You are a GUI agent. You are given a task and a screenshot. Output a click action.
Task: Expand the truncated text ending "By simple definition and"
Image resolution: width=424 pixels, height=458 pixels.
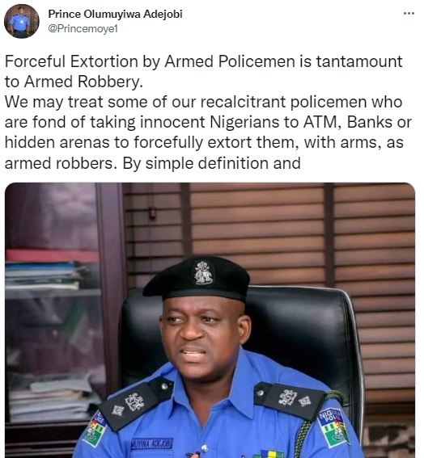152,162
